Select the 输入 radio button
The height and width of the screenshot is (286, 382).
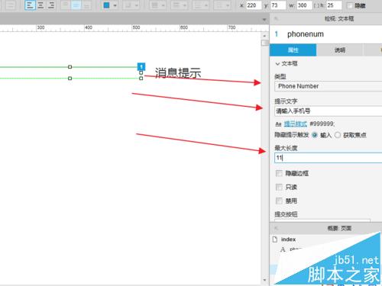pyautogui.click(x=315, y=135)
